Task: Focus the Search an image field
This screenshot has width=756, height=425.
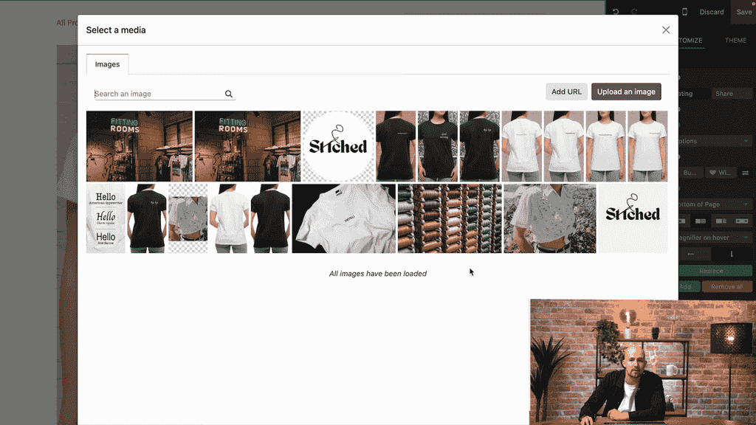Action: click(159, 94)
